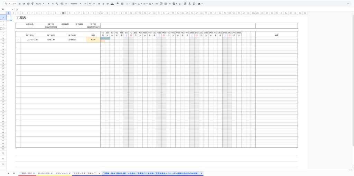Select row header 1
The height and width of the screenshot is (176, 354).
tap(3, 17)
